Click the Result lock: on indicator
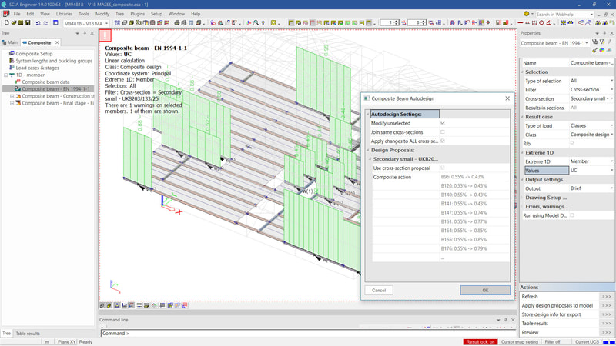This screenshot has height=346, width=616. (480, 342)
